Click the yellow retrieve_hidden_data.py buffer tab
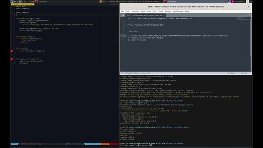 click(23, 5)
